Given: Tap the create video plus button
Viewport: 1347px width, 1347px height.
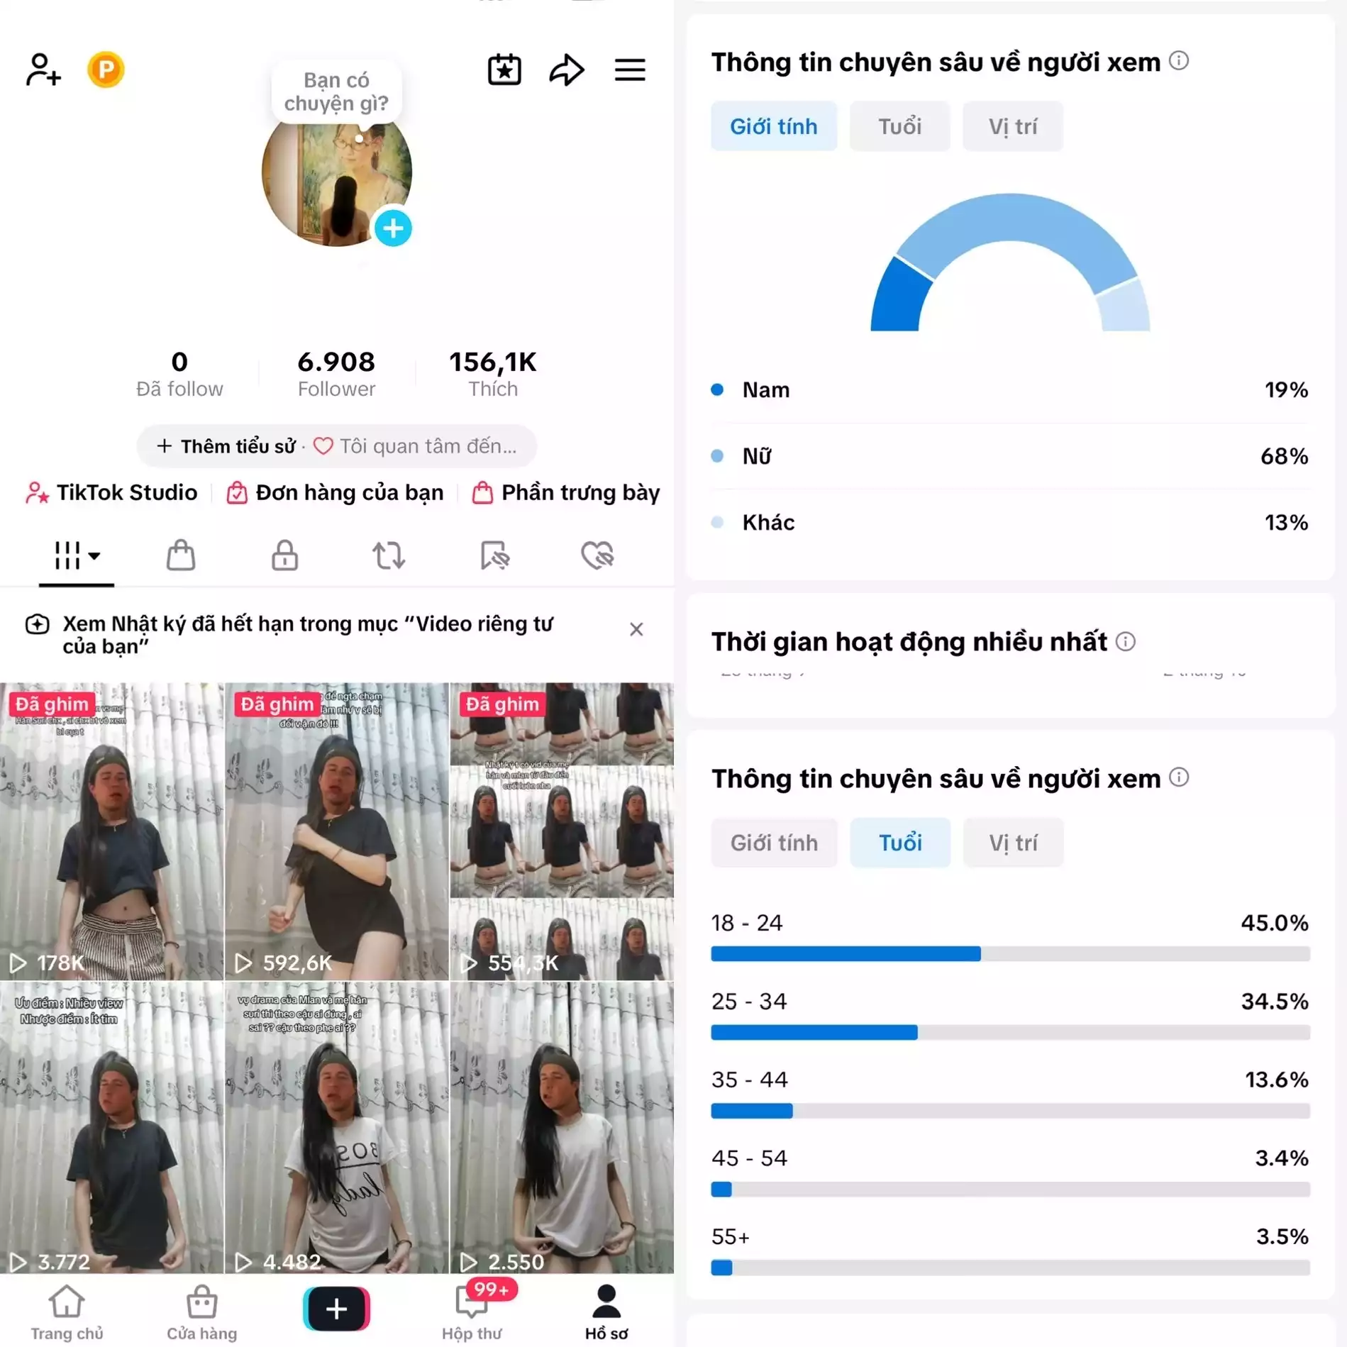Looking at the screenshot, I should coord(336,1309).
